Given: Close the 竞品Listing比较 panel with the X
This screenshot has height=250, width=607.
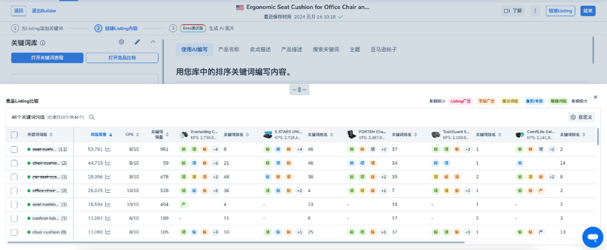Looking at the screenshot, I should (595, 97).
